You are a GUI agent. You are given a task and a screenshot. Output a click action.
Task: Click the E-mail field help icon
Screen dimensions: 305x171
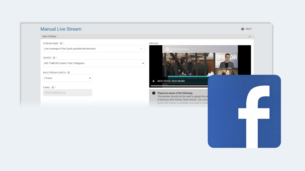coord(53,87)
